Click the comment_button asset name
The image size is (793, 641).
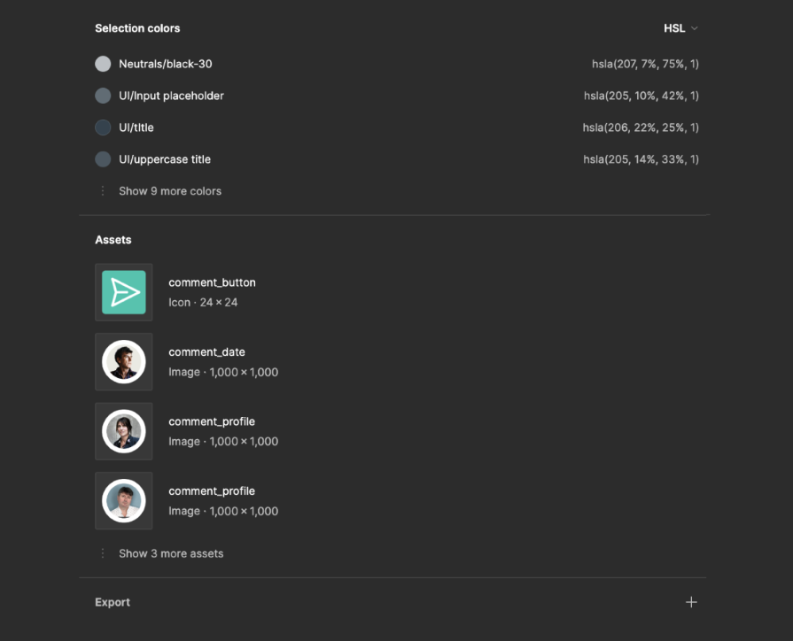[212, 282]
